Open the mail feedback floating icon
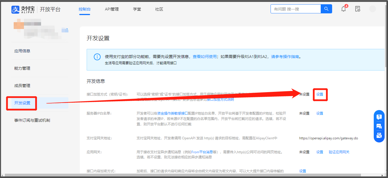 (x=379, y=135)
